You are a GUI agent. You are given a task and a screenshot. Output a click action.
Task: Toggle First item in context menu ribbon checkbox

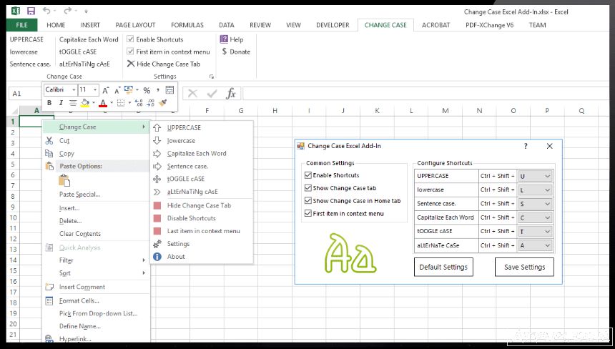click(130, 51)
